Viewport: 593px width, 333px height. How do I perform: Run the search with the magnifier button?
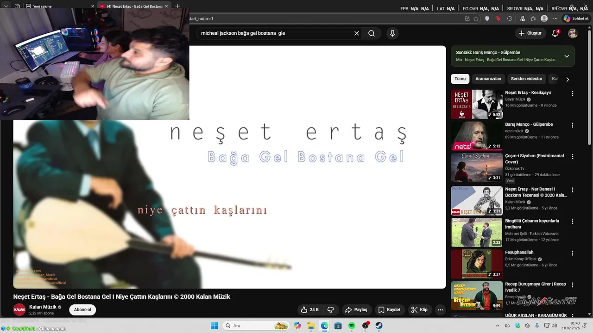(x=372, y=33)
